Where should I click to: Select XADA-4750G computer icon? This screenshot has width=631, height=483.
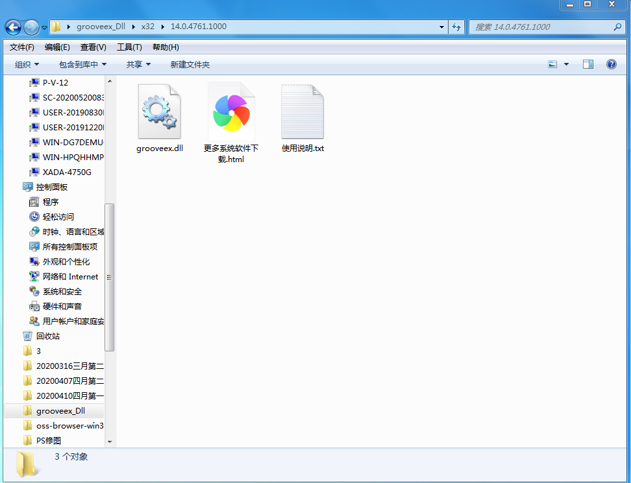[x=34, y=172]
